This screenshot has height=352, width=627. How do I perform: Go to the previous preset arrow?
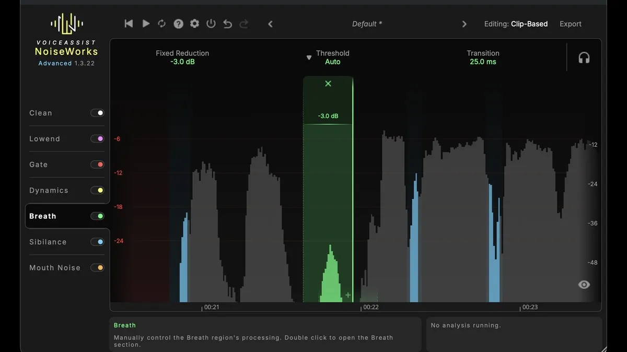pos(270,24)
